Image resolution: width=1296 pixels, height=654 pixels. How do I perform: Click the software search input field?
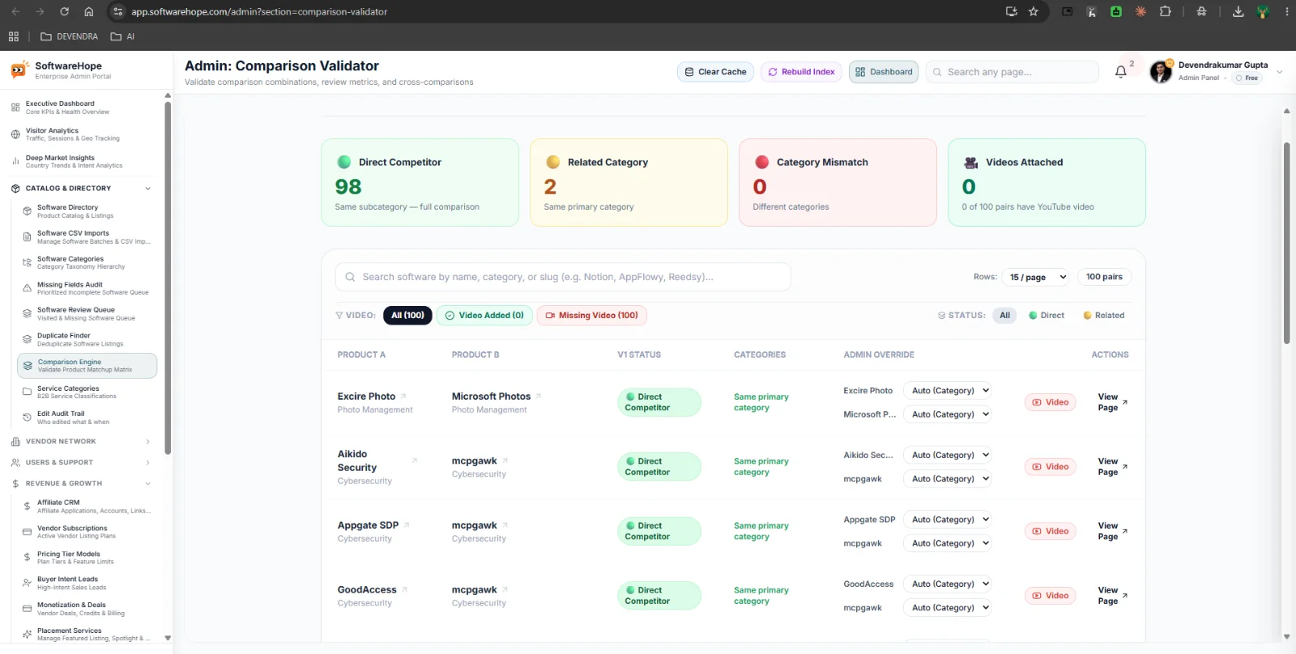563,277
